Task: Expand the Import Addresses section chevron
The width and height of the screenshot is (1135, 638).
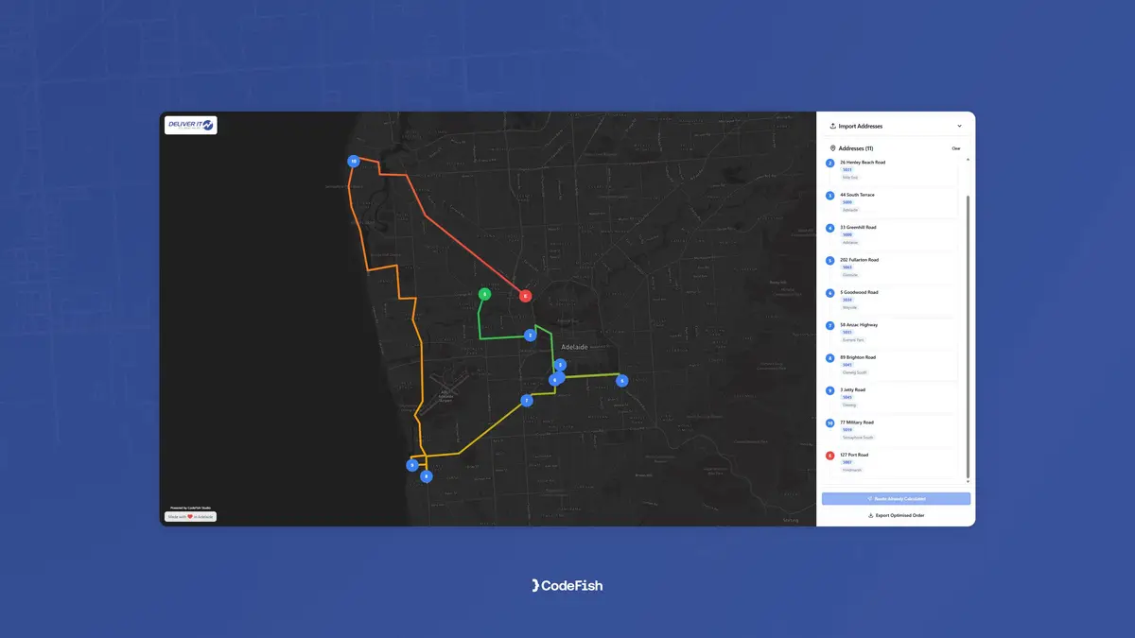Action: [959, 126]
